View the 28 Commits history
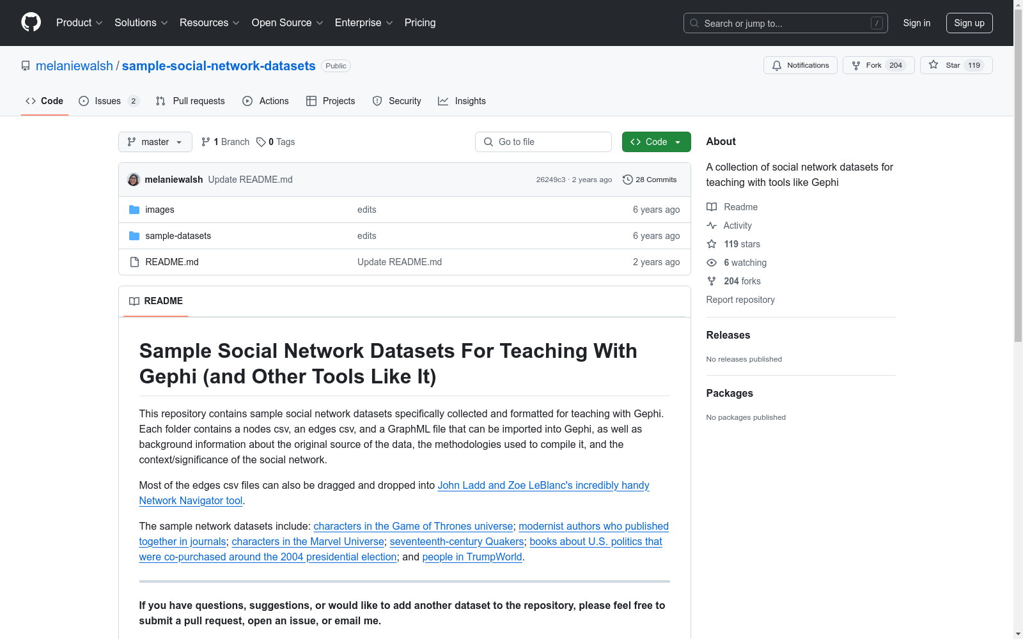Image resolution: width=1023 pixels, height=639 pixels. click(650, 180)
